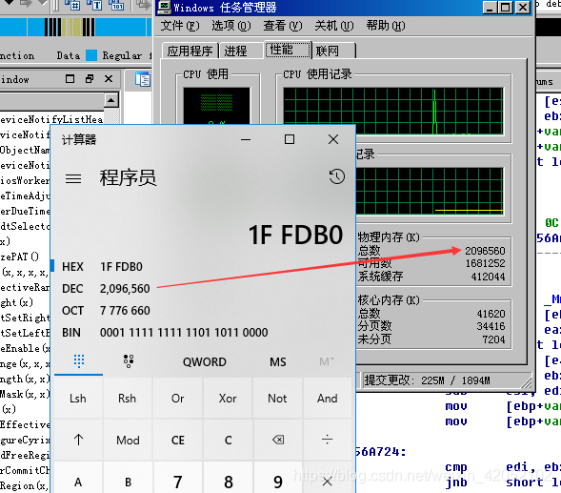Click the divide key in calculator
Screen dimensions: 561x493
tap(328, 440)
